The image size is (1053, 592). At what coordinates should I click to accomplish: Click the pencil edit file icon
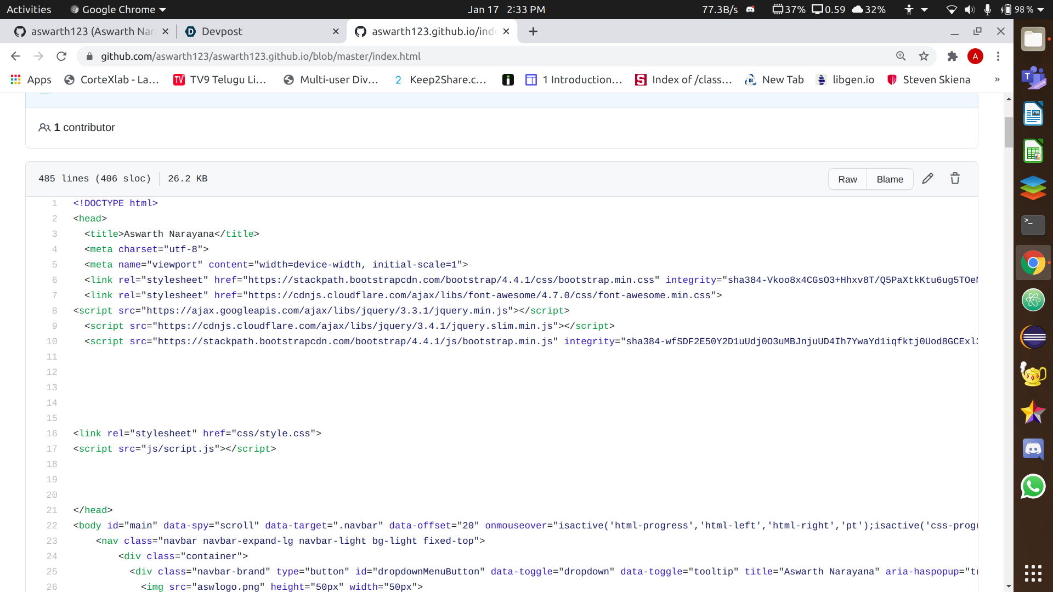coord(927,179)
